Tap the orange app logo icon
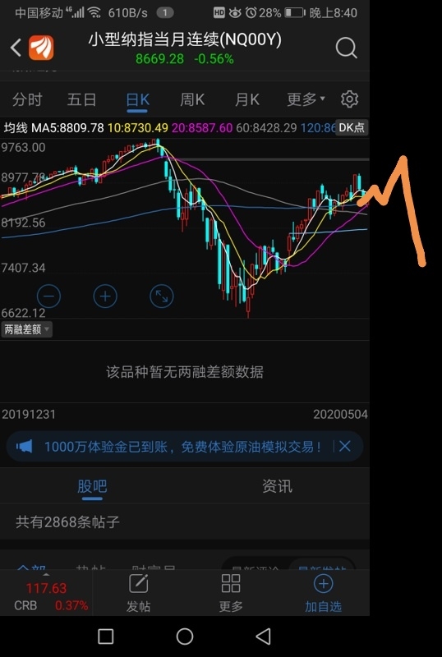 pyautogui.click(x=41, y=48)
